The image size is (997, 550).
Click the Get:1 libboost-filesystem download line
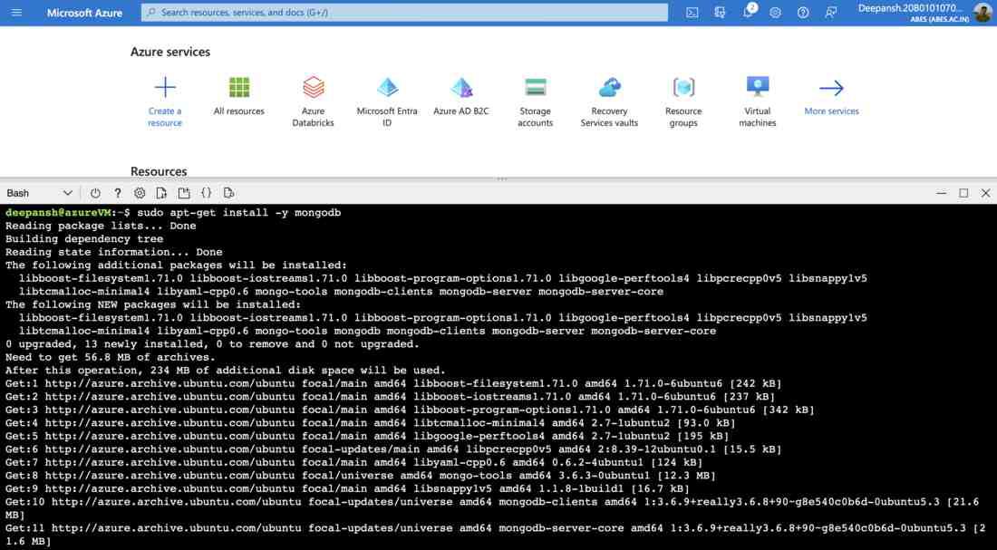393,383
